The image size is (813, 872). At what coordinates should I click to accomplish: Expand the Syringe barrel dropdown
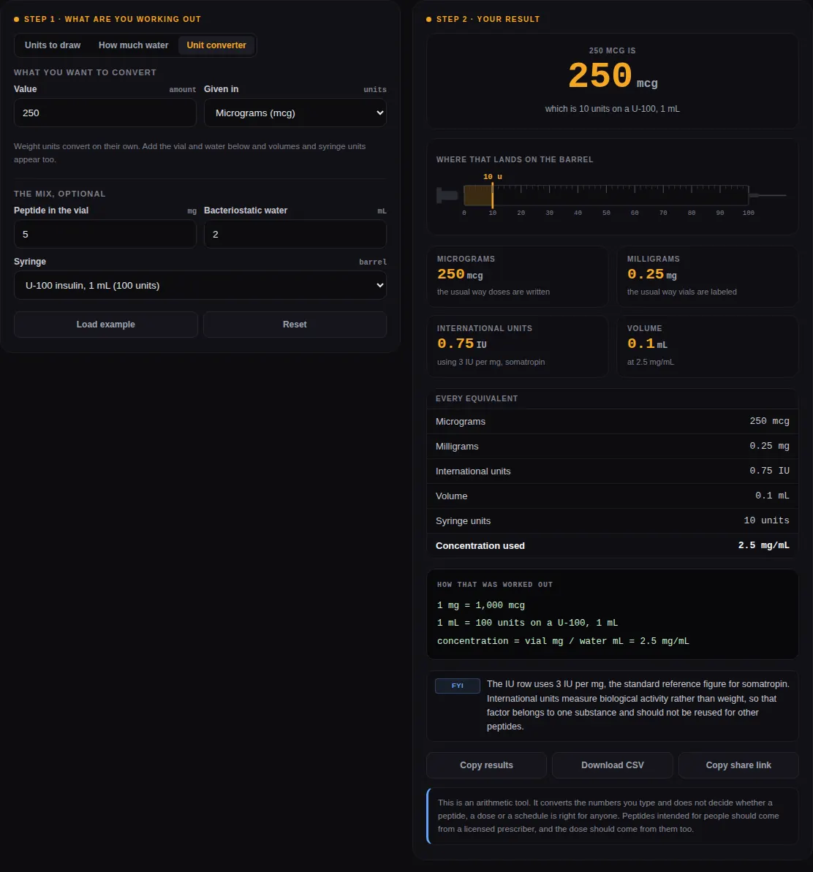[200, 285]
